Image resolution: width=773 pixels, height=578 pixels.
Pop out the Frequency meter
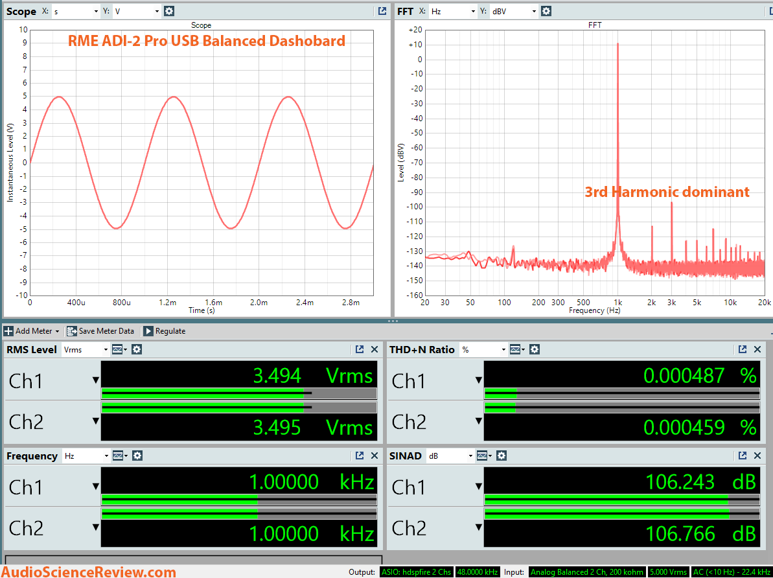(x=360, y=456)
